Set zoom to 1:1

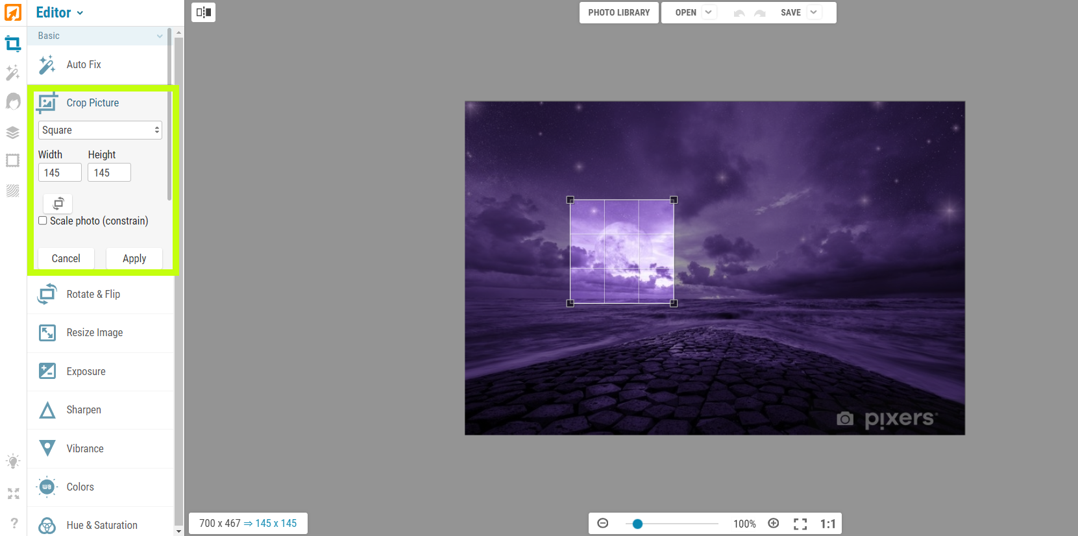[827, 524]
